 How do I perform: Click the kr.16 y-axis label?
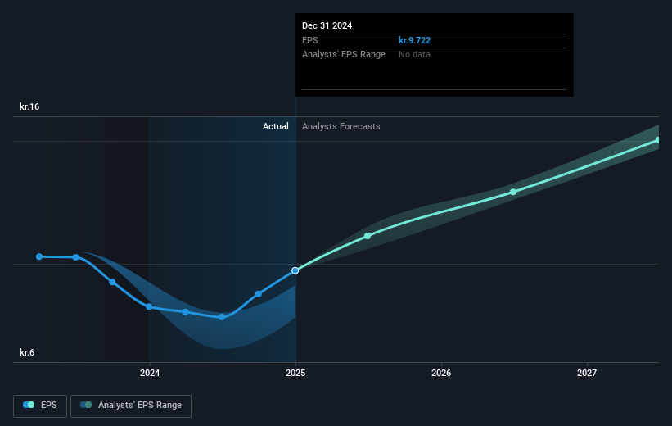pos(29,106)
